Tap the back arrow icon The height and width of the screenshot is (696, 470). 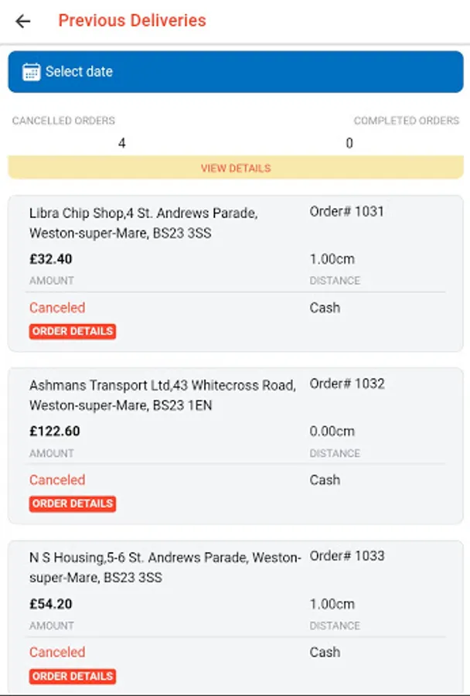pos(23,21)
